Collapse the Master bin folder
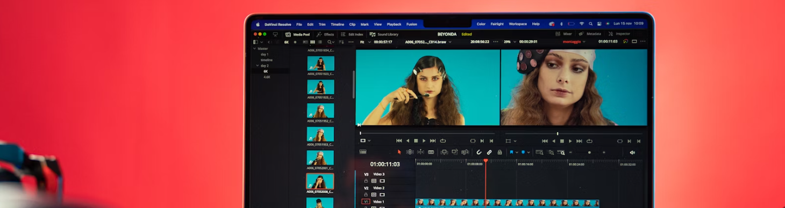 pyautogui.click(x=254, y=48)
